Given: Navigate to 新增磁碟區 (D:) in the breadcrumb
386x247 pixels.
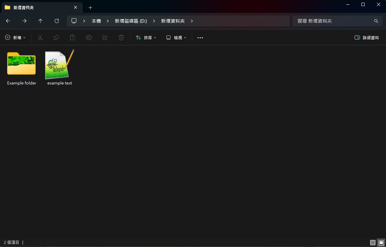Looking at the screenshot, I should 130,21.
